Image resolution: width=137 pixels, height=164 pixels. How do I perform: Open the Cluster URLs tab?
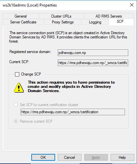point(61,16)
